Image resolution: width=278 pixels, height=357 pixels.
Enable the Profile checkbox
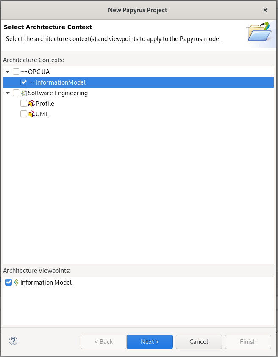point(24,104)
